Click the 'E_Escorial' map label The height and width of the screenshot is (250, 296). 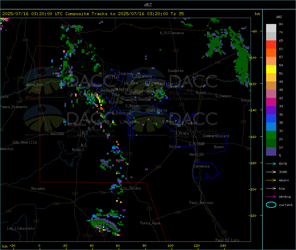pyautogui.click(x=122, y=113)
